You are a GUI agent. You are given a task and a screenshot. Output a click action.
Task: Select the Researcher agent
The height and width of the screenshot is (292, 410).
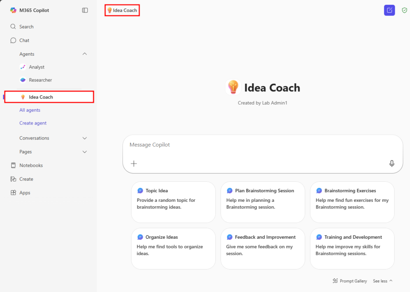(40, 80)
